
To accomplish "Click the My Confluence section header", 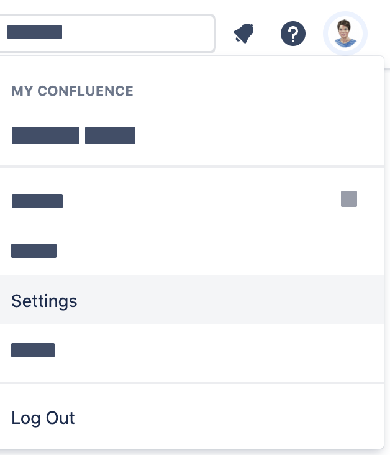I will [x=72, y=91].
